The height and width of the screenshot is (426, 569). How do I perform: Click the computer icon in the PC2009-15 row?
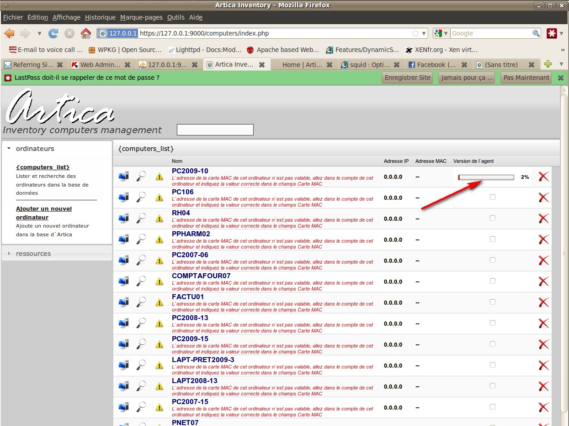click(123, 344)
